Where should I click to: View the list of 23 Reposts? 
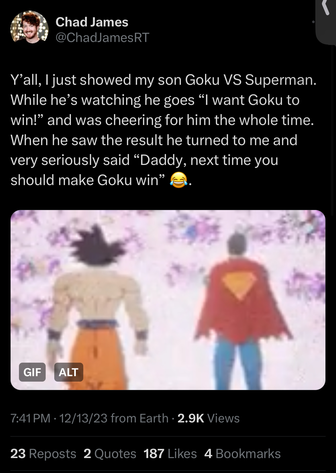[43, 454]
